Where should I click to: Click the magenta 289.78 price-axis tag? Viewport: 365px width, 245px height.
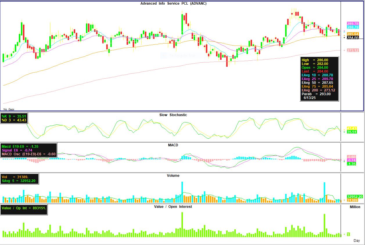353,24
